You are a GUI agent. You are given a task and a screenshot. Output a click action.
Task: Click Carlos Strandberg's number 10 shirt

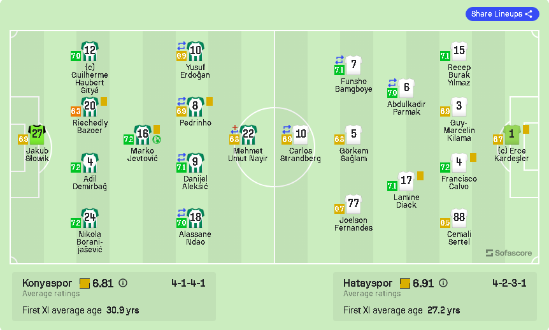301,134
